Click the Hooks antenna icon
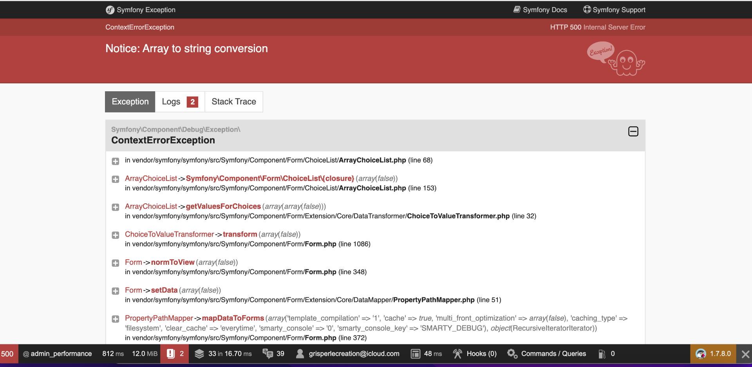This screenshot has height=367, width=752. coord(457,354)
